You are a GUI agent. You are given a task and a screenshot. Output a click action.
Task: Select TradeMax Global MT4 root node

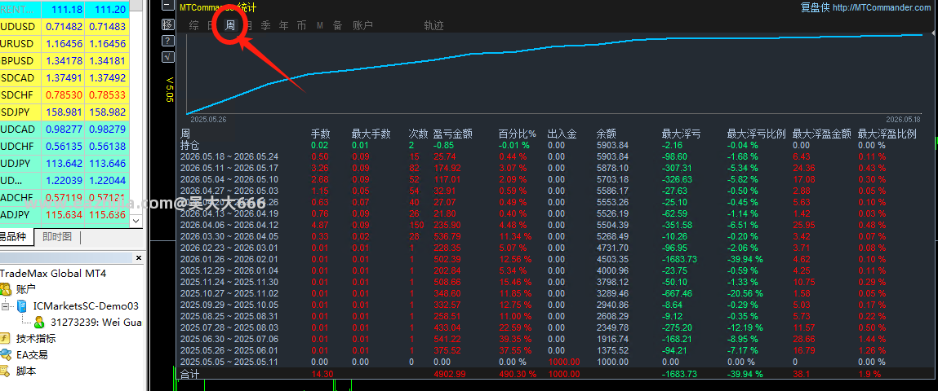53,273
